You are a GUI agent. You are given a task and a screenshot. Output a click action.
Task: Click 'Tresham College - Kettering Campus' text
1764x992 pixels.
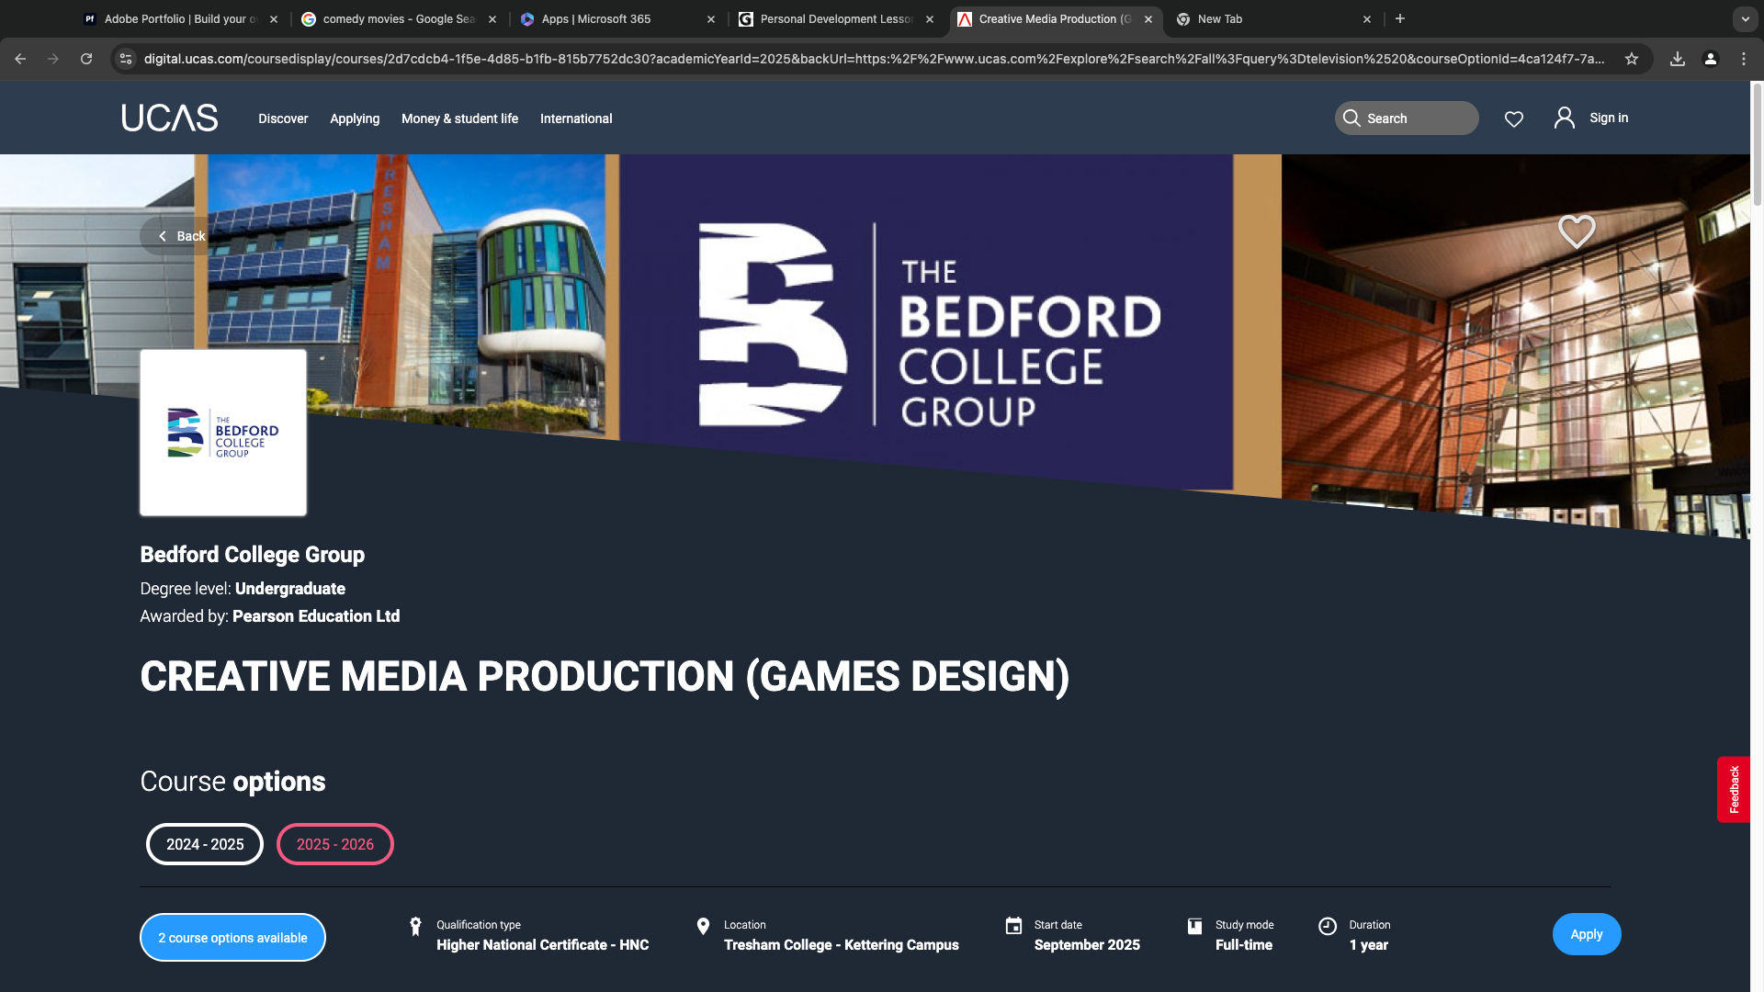coord(841,945)
